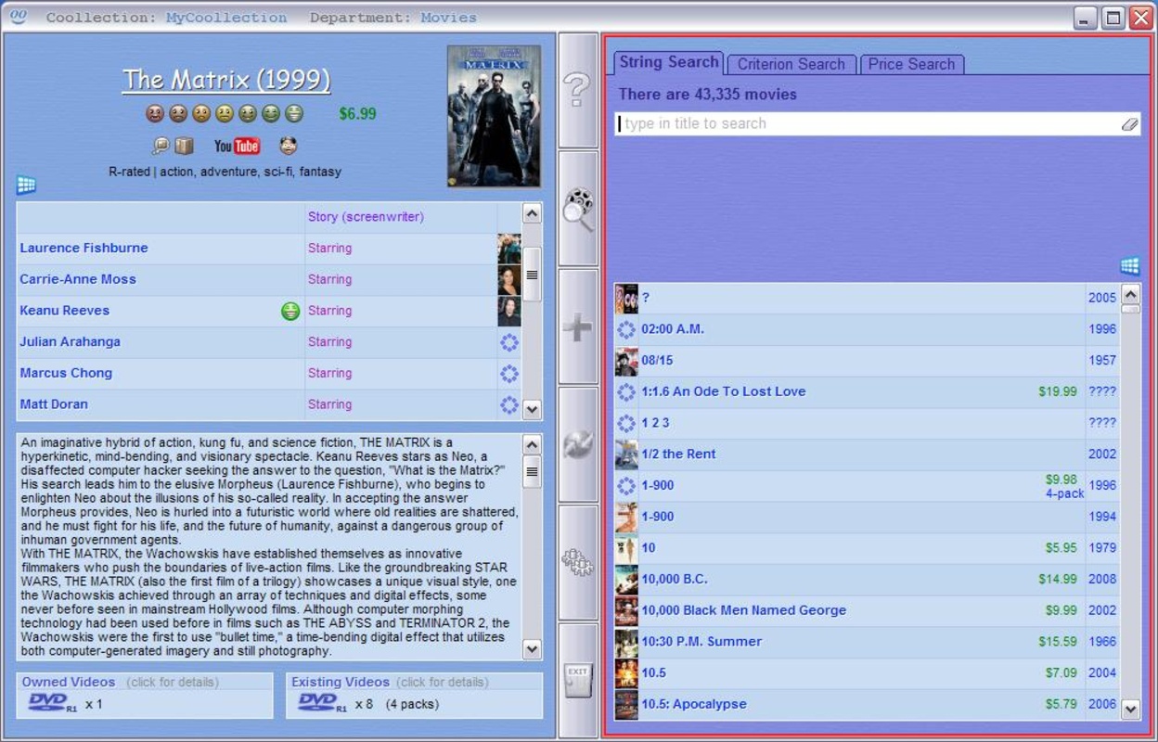Open Marcus Chong in the cast list
The image size is (1158, 742).
(66, 373)
